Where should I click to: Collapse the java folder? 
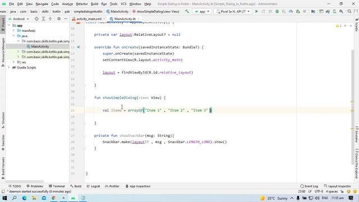(x=13, y=36)
